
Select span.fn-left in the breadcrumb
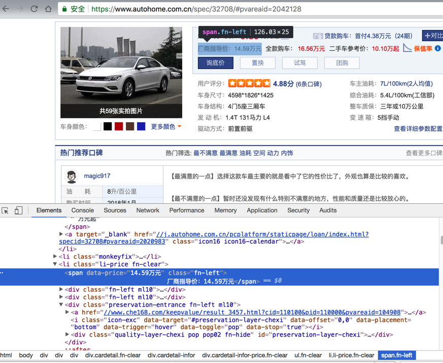coord(396,355)
